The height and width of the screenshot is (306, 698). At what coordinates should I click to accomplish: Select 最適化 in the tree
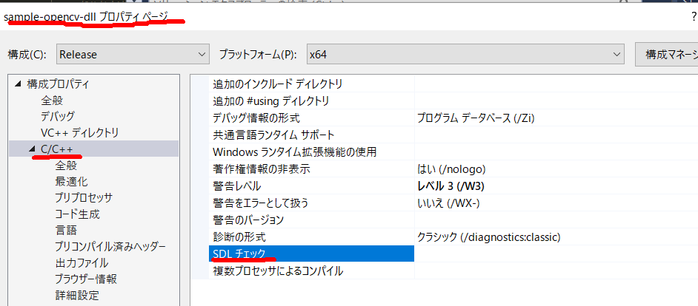72,181
